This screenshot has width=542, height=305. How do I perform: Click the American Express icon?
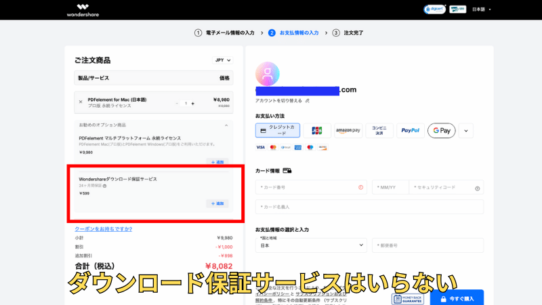click(298, 147)
